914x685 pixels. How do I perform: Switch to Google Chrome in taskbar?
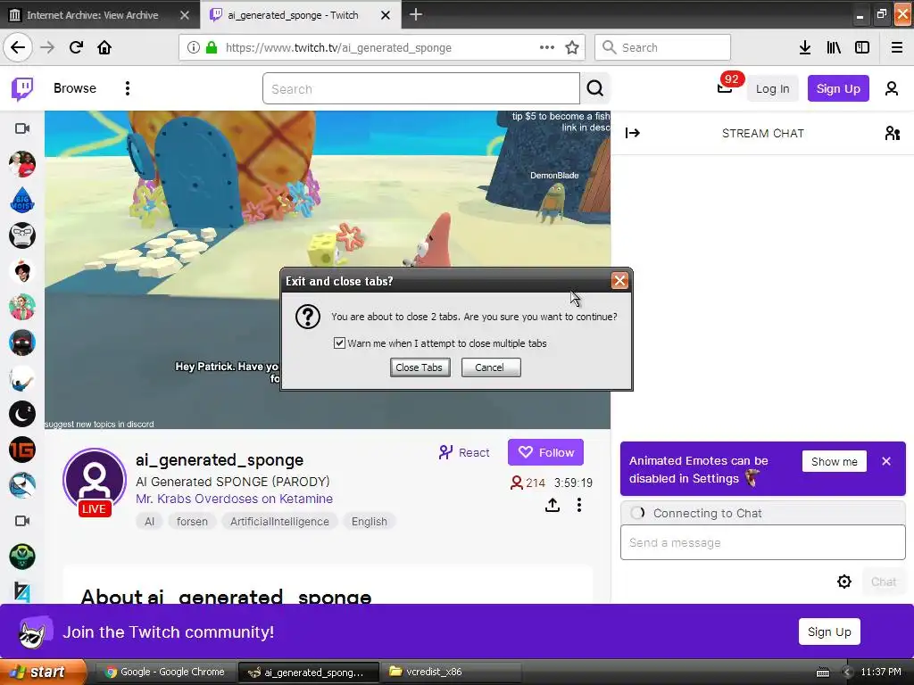[x=165, y=672]
